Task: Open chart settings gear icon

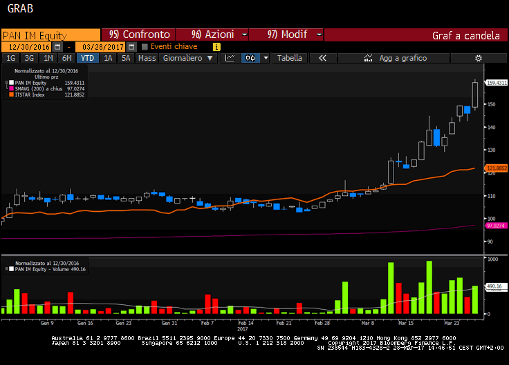Action: click(x=477, y=59)
